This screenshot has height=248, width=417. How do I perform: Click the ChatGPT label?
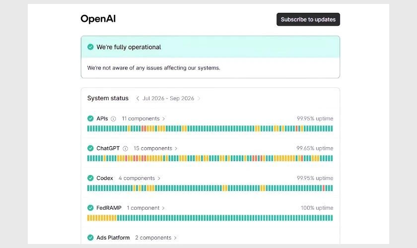point(108,148)
